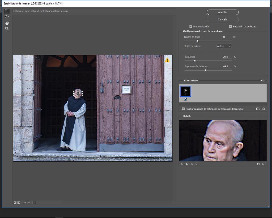This screenshot has width=272, height=218.
Task: Select the Blur Estimation tool
Action: coord(7,11)
